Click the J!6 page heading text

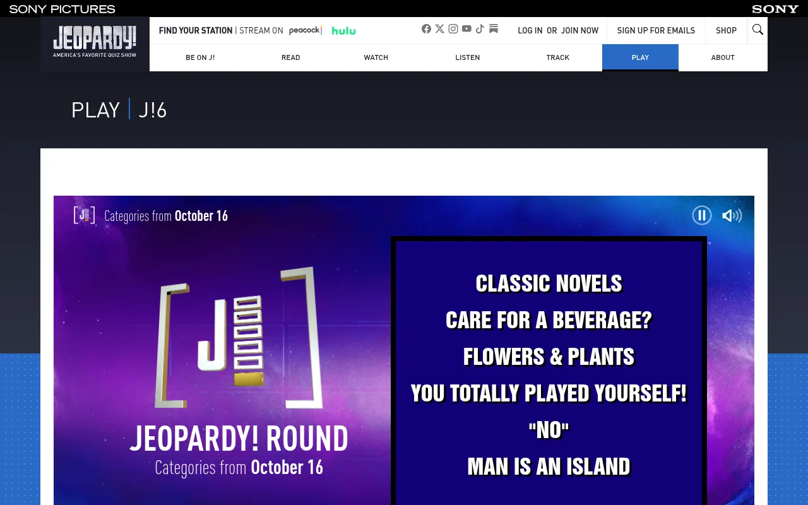click(153, 110)
